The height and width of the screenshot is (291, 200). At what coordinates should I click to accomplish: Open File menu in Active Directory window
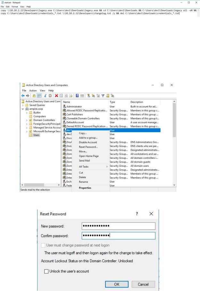click(24, 90)
